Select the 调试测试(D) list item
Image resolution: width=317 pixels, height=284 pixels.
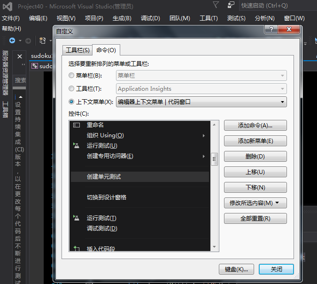pos(140,229)
